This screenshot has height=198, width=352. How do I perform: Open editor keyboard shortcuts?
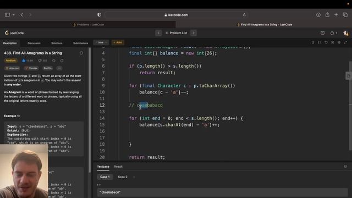coord(332,42)
